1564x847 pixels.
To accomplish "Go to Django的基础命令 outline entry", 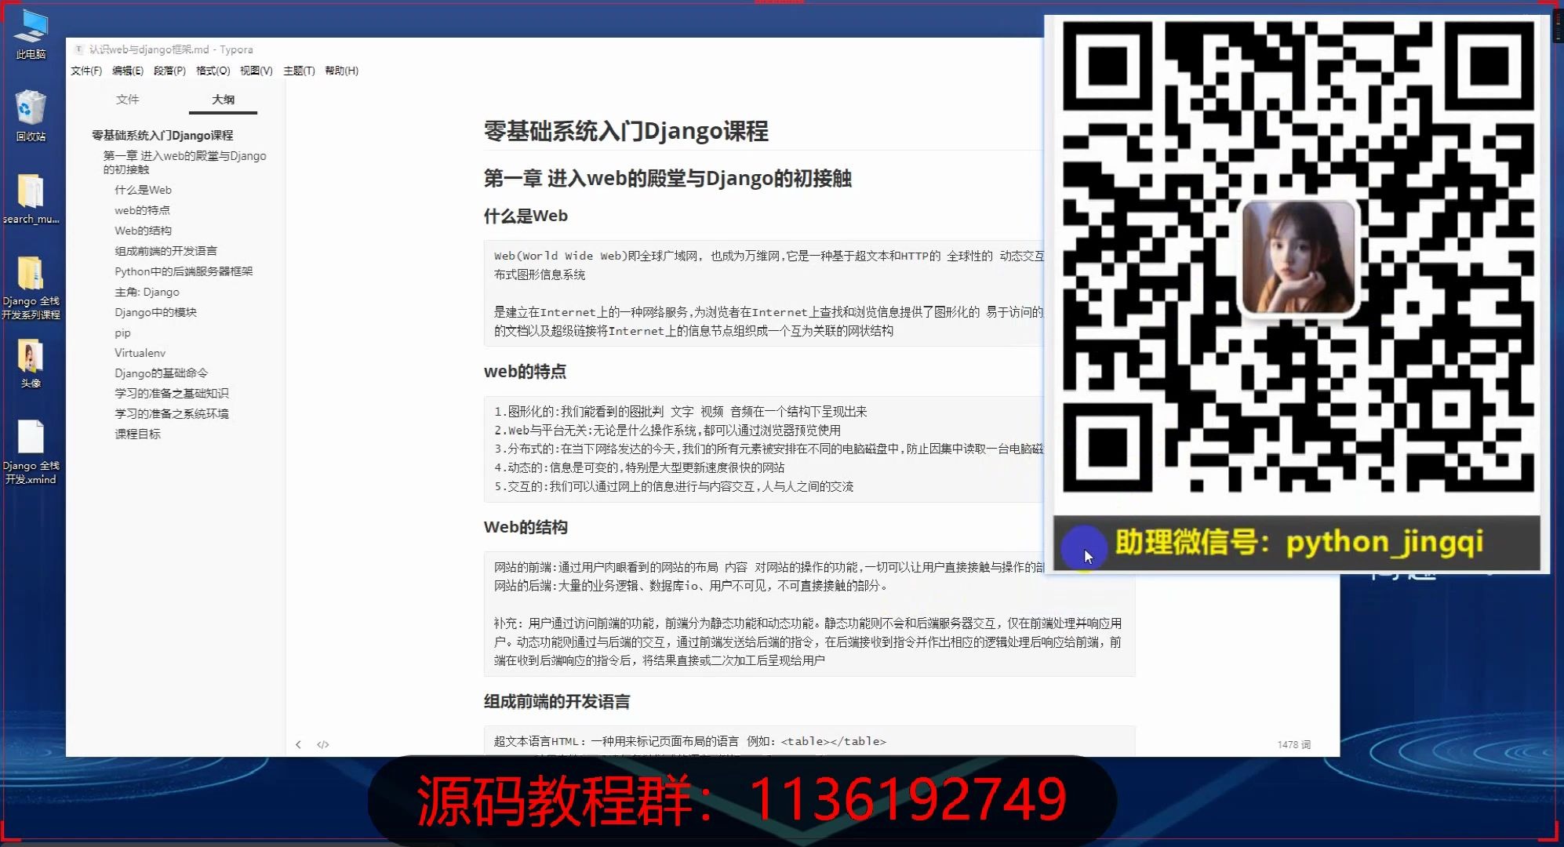I will tap(161, 373).
